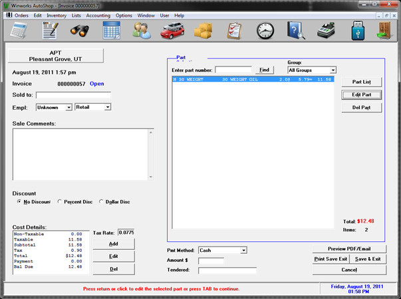Open the red car vehicles icon
Screen dimensions: 401x299
(173, 31)
